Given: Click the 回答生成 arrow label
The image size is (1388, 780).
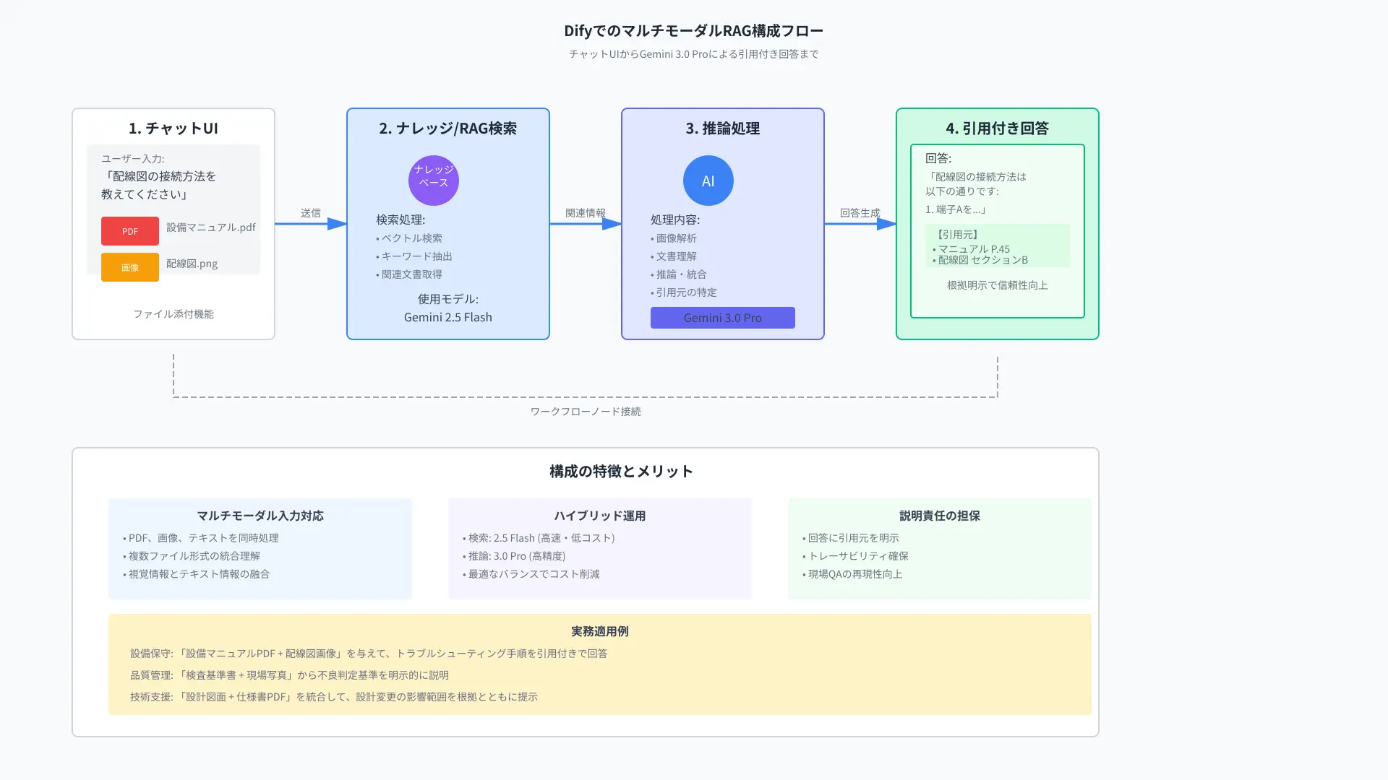Looking at the screenshot, I should pyautogui.click(x=860, y=213).
